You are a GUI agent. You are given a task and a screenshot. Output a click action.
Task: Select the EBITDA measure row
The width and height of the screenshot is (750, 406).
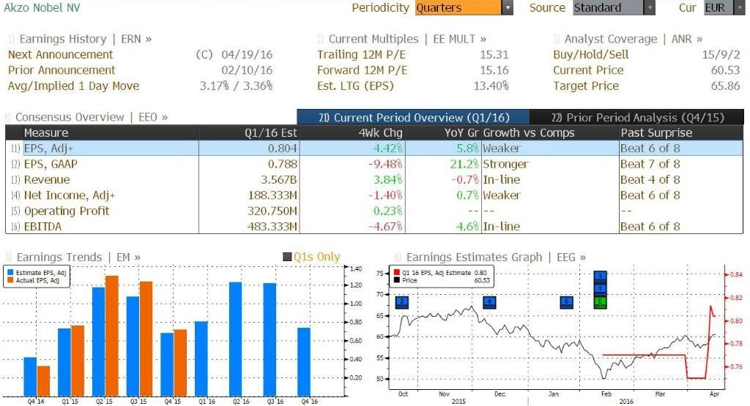[374, 226]
